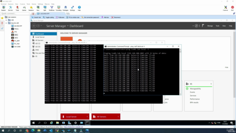The width and height of the screenshot is (236, 133).
Task: Open the macros paper-plane side tab
Action: pyautogui.click(x=2, y=28)
